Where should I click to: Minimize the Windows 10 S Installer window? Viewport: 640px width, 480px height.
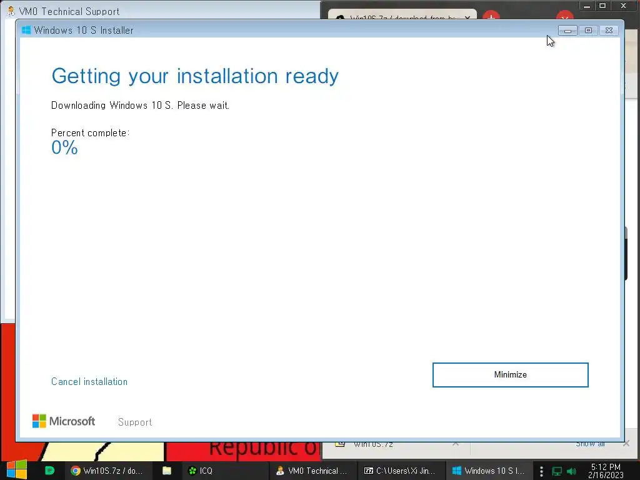pos(567,31)
